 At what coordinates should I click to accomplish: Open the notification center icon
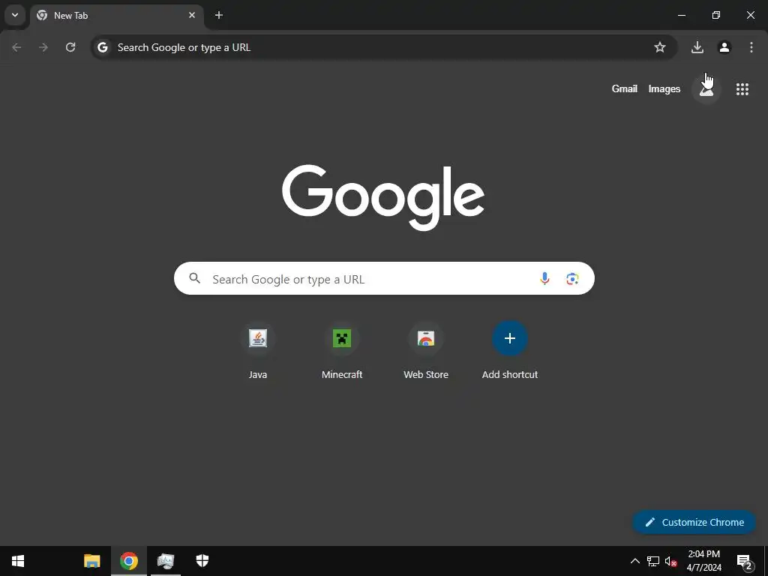[744, 562]
